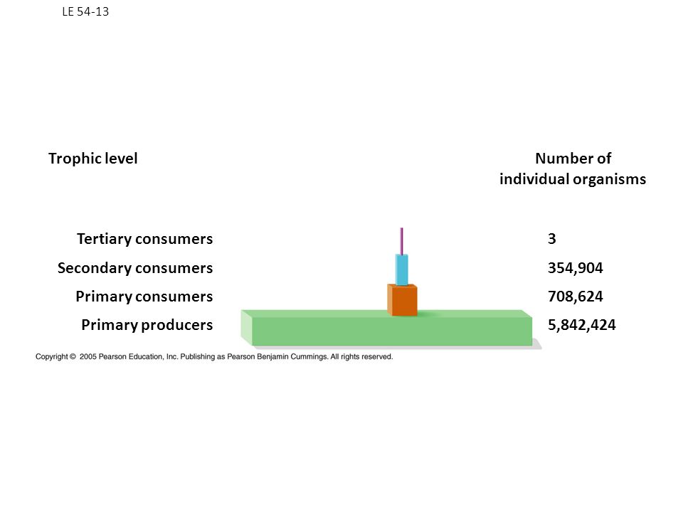The image size is (683, 512).
Task: Select the tertiary consumers count '3'
Action: (552, 239)
